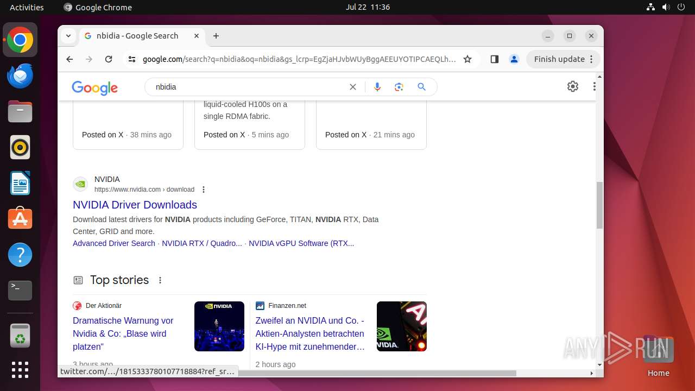Click the scroll-down arrow of page scrollbar
695x391 pixels.
[x=599, y=365]
